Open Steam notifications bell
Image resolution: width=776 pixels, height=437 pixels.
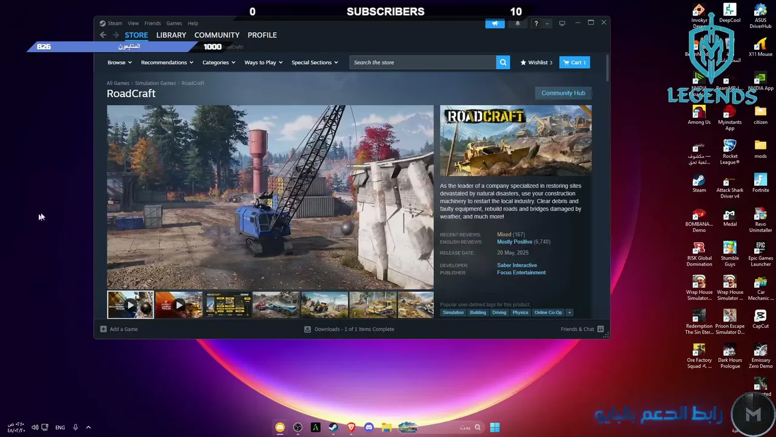(x=517, y=24)
